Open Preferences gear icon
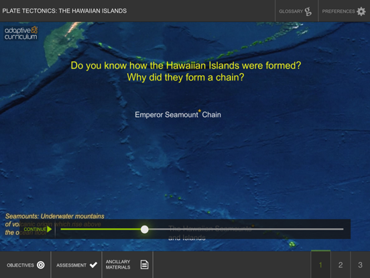The width and height of the screenshot is (370, 278). (x=361, y=11)
